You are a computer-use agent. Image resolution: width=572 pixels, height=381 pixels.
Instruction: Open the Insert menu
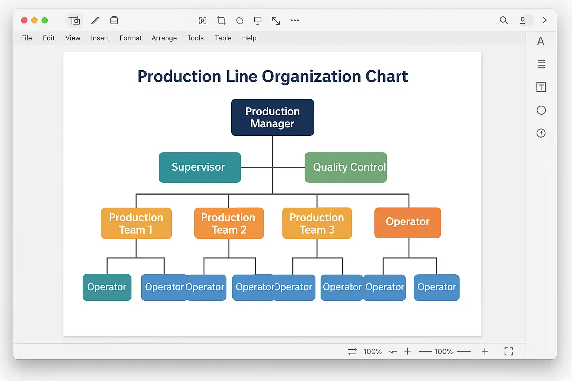tap(100, 38)
